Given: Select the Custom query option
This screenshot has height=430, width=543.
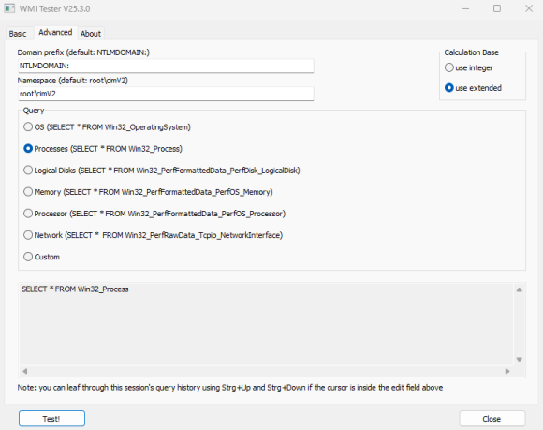Looking at the screenshot, I should coord(41,257).
